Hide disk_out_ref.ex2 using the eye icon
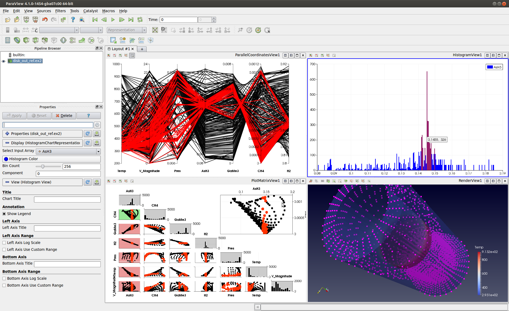This screenshot has height=311, width=509. (x=3, y=61)
